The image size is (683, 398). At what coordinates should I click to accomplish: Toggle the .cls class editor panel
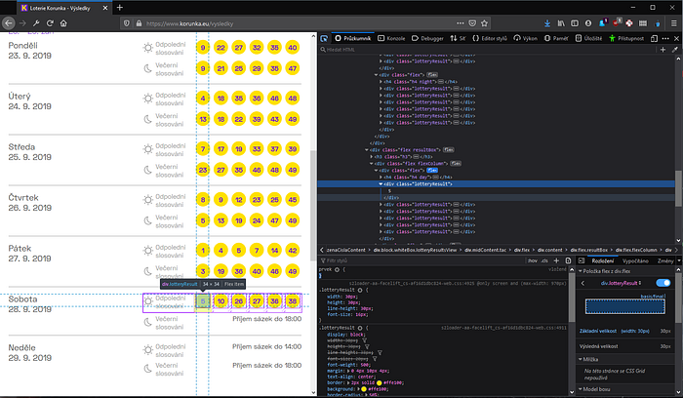[546, 261]
